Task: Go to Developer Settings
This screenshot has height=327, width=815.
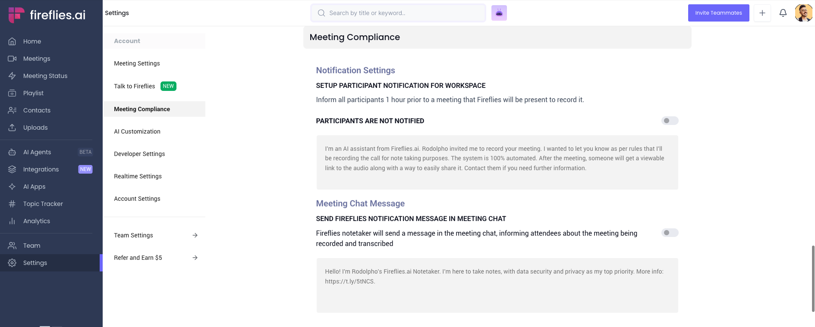Action: coord(139,154)
